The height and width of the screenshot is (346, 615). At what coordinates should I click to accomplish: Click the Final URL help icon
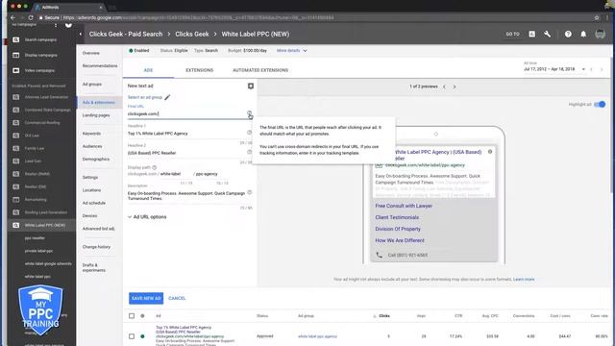[249, 113]
